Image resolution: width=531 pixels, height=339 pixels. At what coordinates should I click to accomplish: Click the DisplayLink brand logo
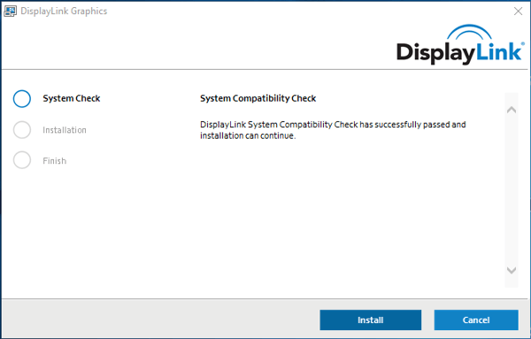(x=460, y=44)
